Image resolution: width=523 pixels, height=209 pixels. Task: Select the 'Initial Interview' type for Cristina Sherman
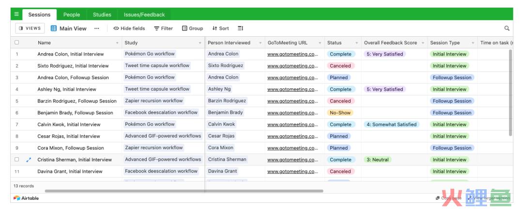(449, 159)
